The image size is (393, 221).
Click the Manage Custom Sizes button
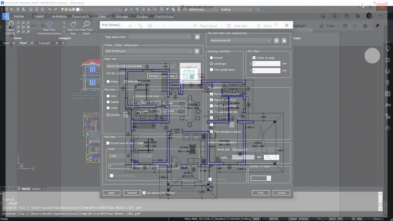162,76
